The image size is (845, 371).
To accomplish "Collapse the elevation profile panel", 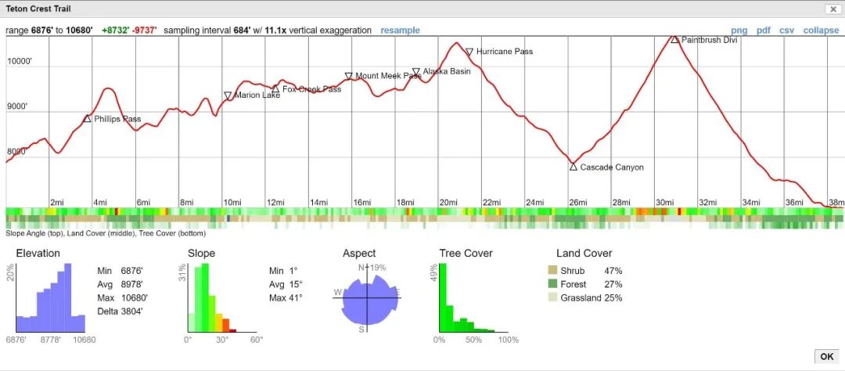I will tap(821, 31).
